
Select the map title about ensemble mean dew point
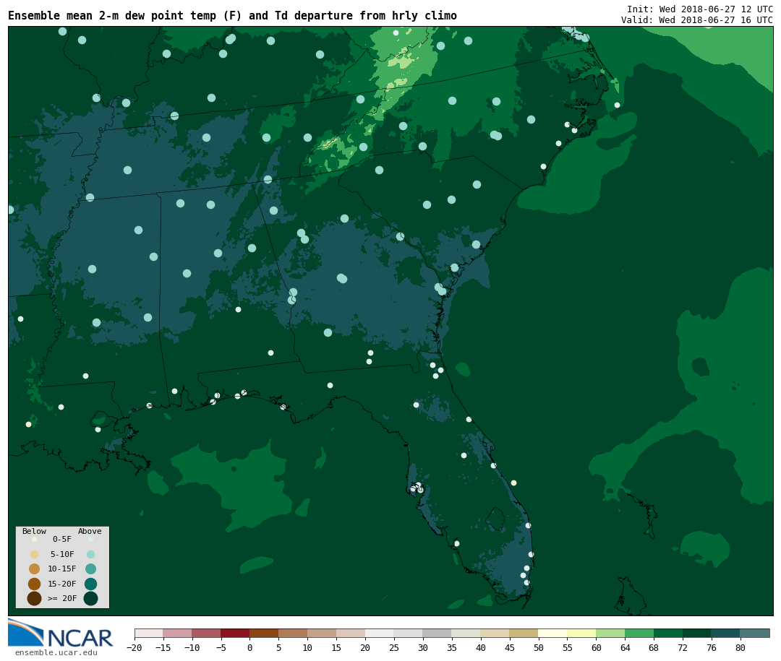tap(232, 15)
